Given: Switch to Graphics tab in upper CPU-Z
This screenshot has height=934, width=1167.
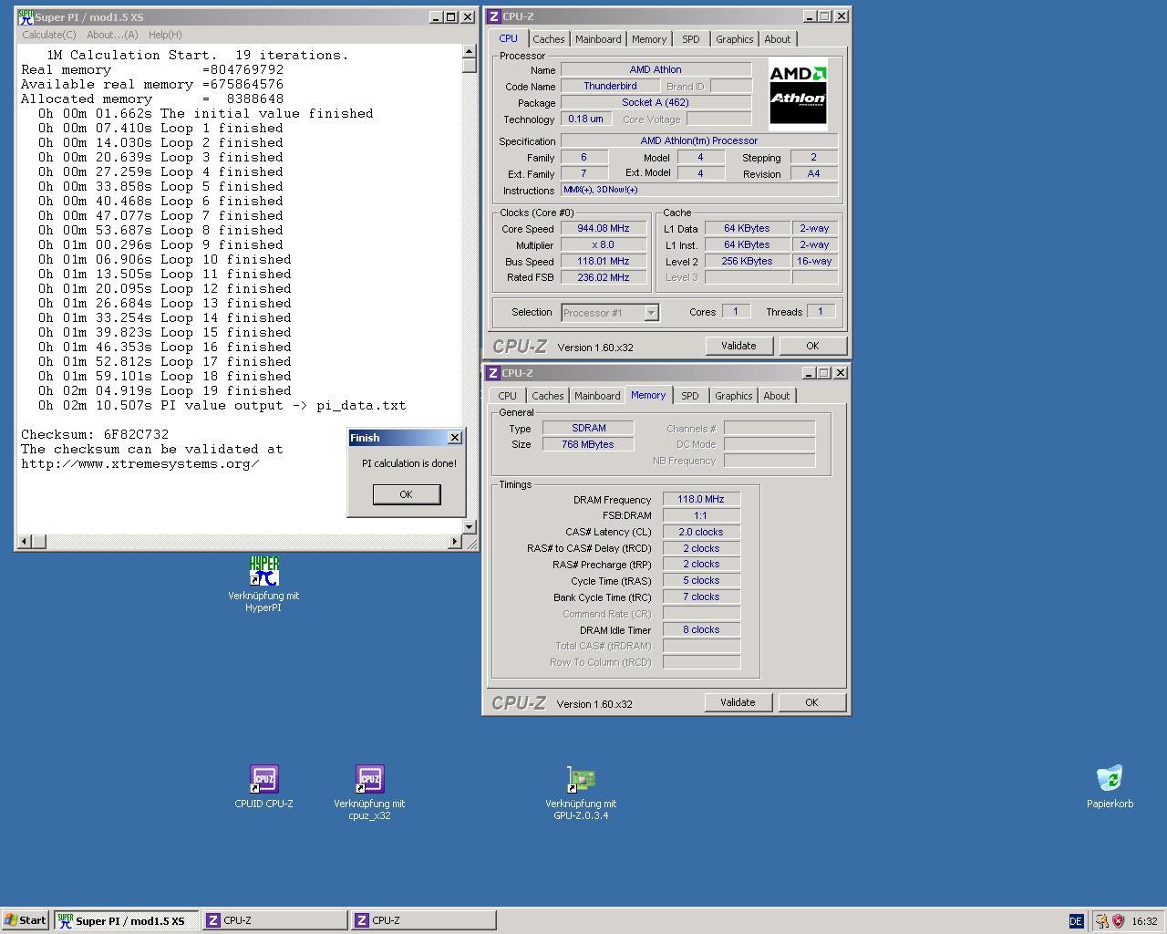Looking at the screenshot, I should 735,39.
